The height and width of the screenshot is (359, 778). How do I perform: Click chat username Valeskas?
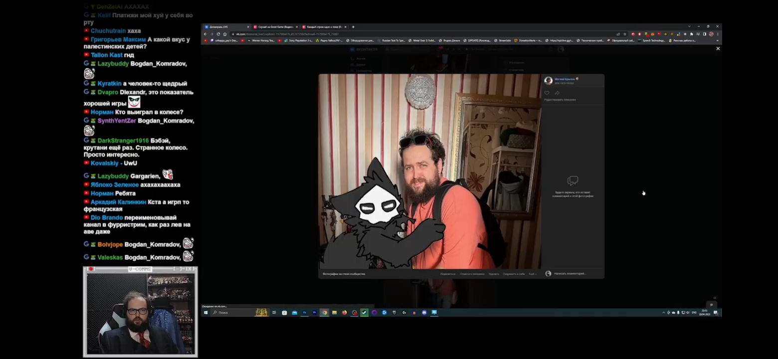[110, 257]
